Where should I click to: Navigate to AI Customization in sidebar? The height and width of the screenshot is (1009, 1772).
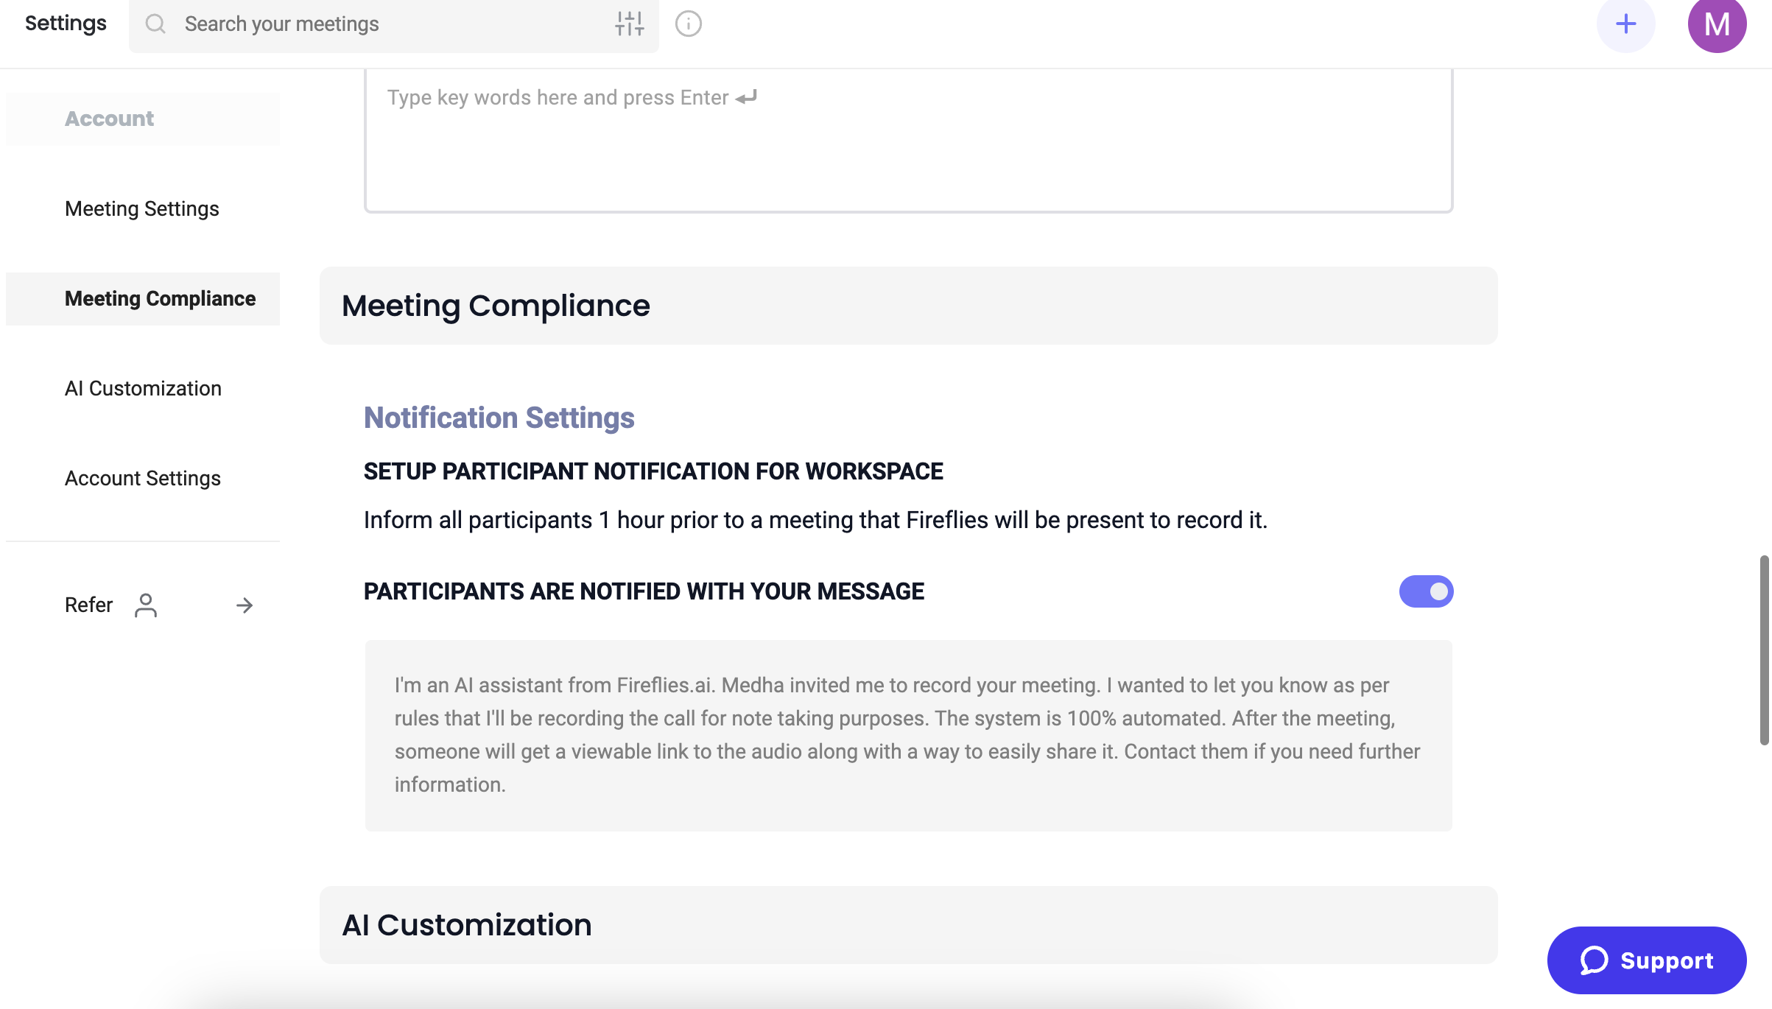pyautogui.click(x=143, y=388)
